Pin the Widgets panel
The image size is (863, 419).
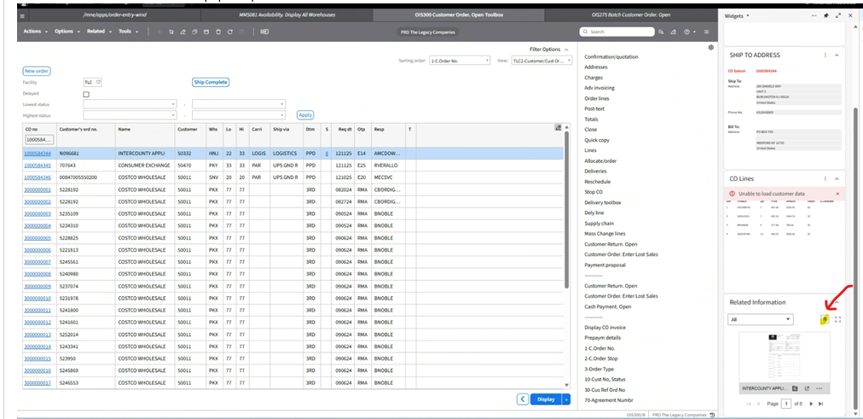point(826,16)
